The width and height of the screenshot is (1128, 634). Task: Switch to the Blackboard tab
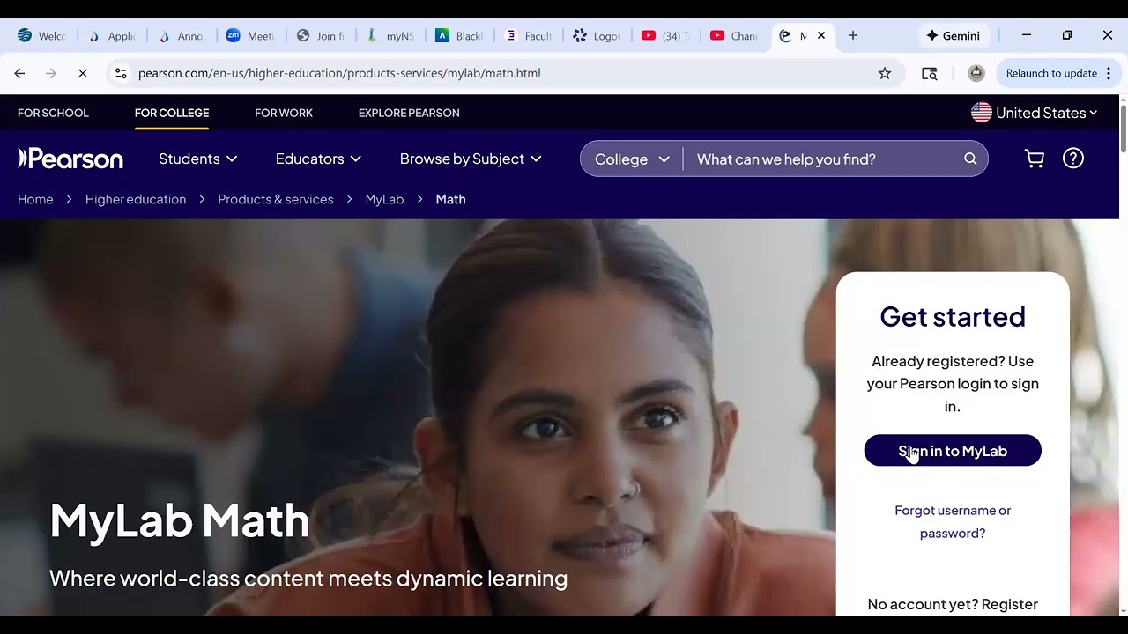pyautogui.click(x=460, y=35)
